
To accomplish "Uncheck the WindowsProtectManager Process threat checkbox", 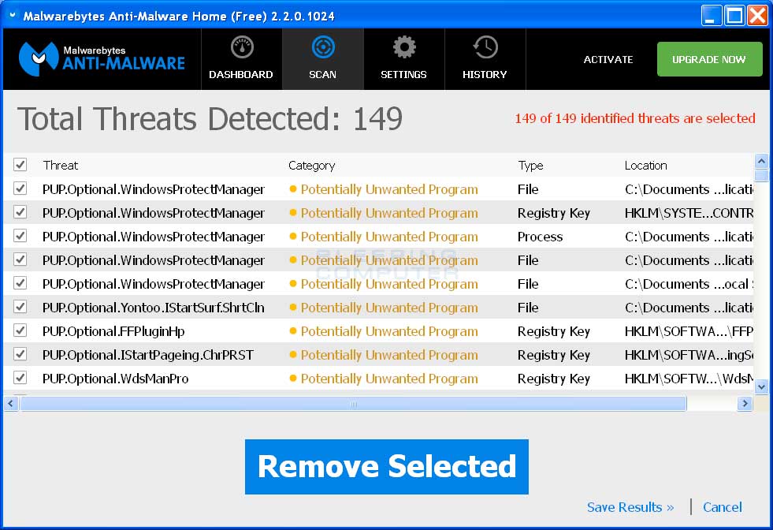I will click(20, 236).
